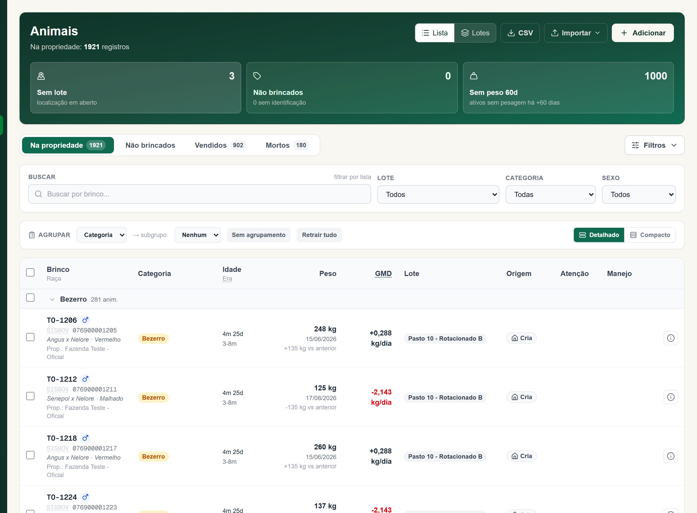Click the tag icon in Não brincados card
The image size is (697, 513).
coord(257,76)
